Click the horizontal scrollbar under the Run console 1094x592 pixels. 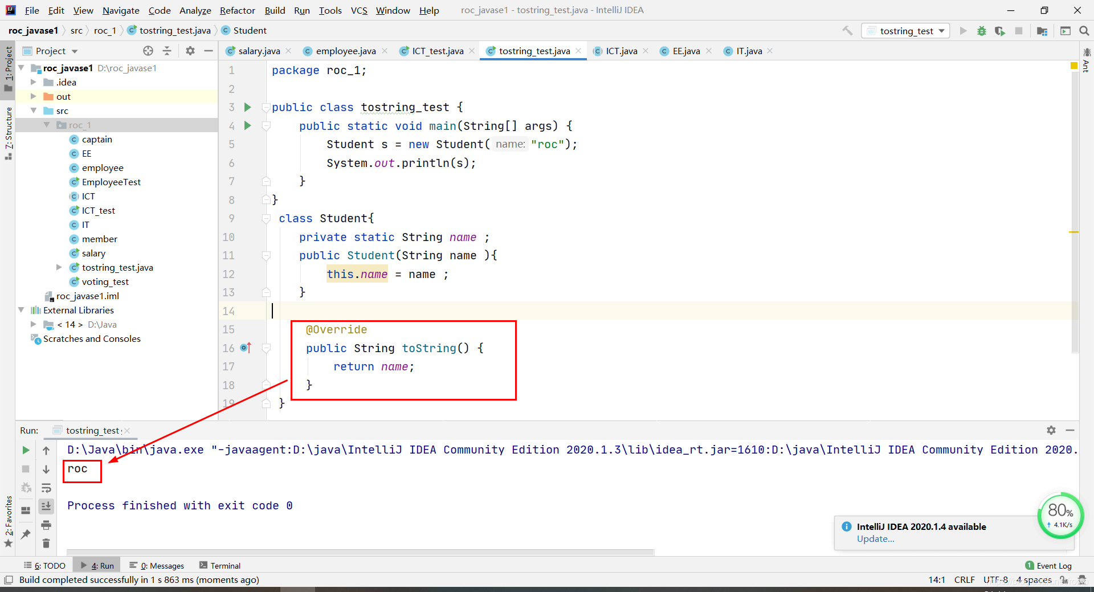[360, 552]
